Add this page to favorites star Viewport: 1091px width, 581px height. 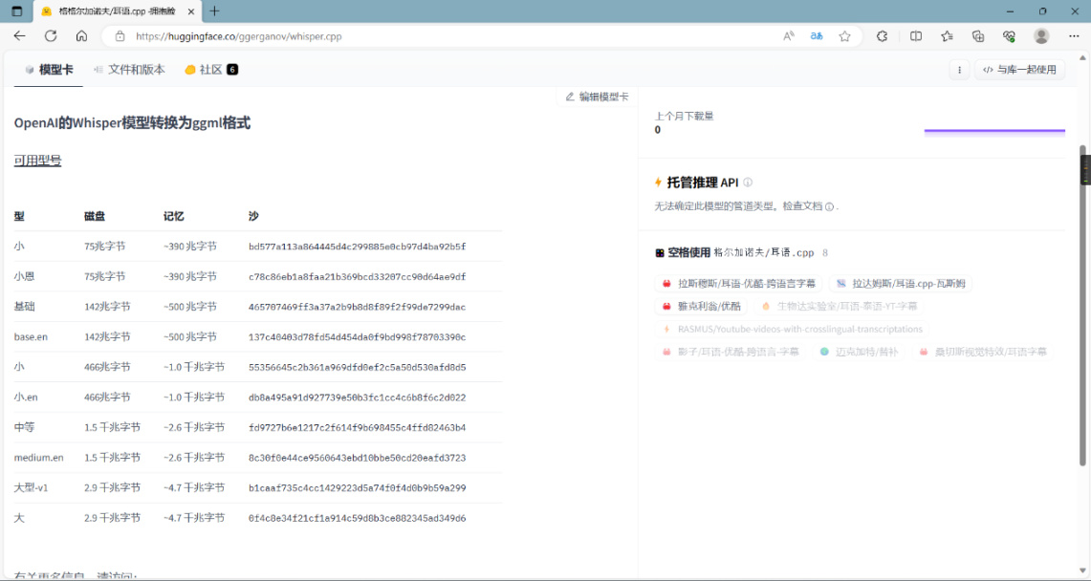pos(844,36)
